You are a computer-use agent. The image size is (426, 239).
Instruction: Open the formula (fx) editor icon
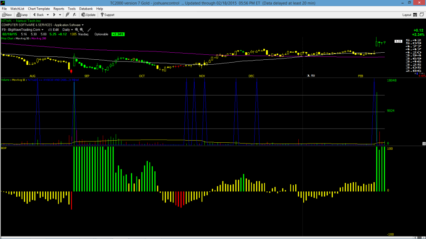coord(74,15)
